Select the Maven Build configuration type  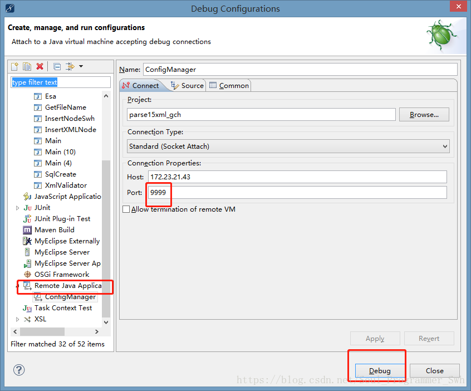[x=53, y=229]
